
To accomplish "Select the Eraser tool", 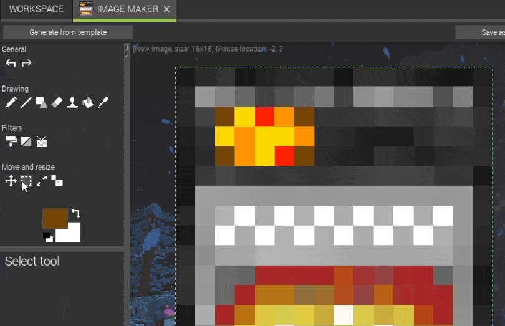I will pyautogui.click(x=57, y=102).
